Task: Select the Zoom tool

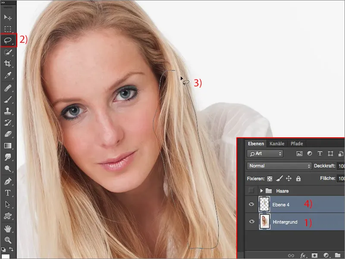Action: tap(8, 240)
